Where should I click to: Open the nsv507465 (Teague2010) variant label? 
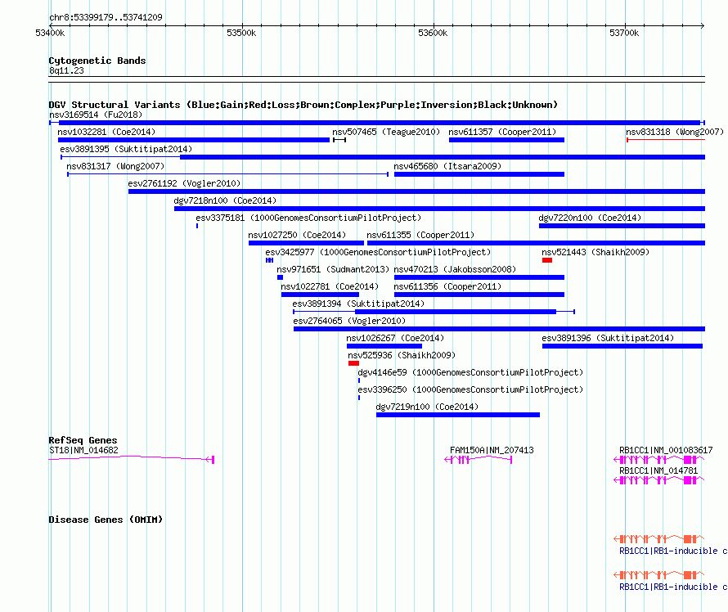tap(386, 132)
